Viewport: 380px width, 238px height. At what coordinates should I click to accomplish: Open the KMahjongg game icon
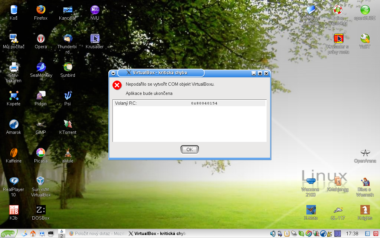click(x=338, y=184)
